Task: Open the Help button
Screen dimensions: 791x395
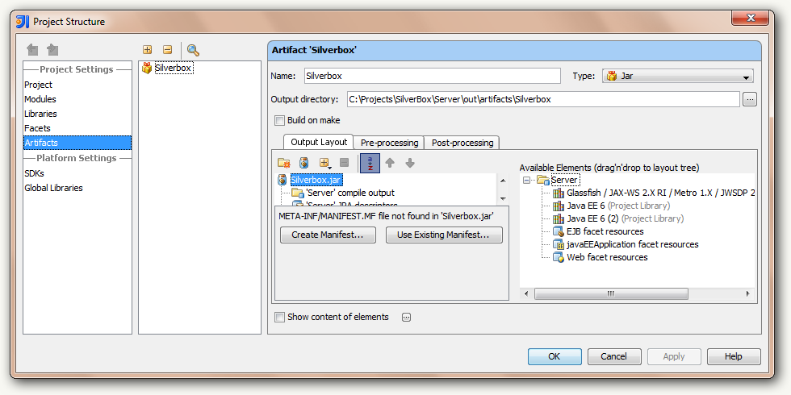Action: tap(734, 356)
